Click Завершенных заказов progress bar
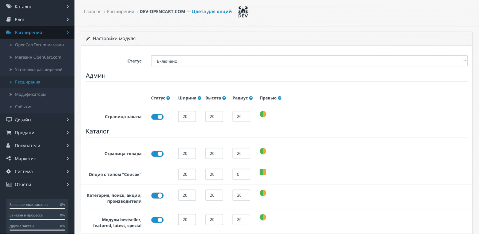The width and height of the screenshot is (479, 234). [37, 209]
